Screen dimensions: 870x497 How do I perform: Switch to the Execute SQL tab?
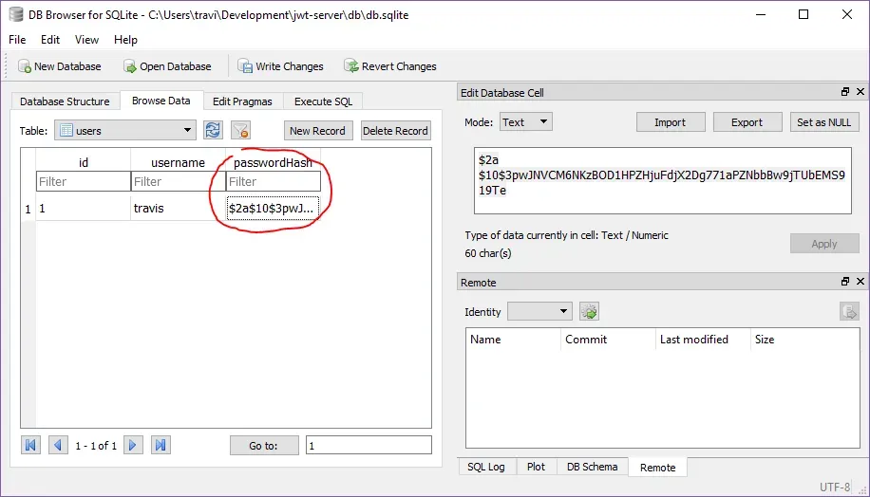[x=323, y=101]
